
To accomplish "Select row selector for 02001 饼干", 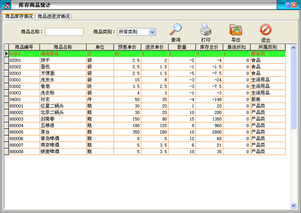I will 7,60.
